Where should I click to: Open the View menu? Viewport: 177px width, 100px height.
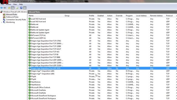(x=15, y=4)
